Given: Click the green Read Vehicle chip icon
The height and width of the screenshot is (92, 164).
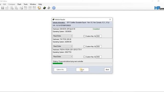Looking at the screenshot, I should point(45,8).
